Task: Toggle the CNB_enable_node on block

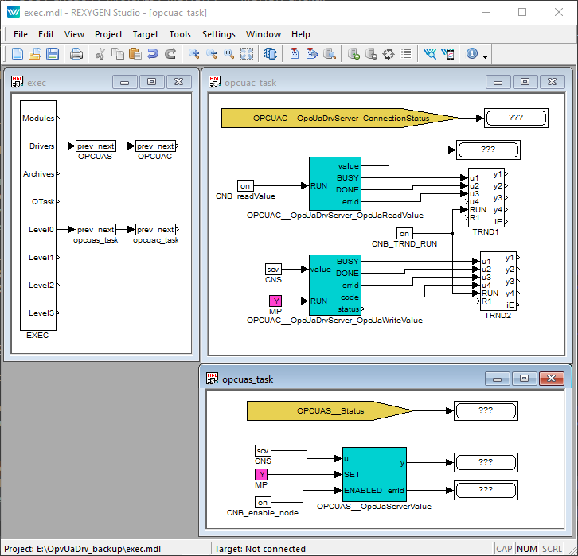Action: tap(262, 502)
